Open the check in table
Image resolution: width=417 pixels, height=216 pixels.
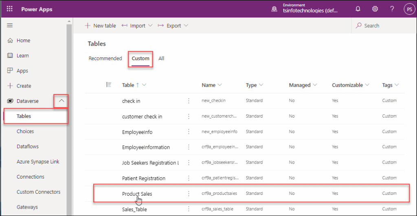[x=131, y=101]
